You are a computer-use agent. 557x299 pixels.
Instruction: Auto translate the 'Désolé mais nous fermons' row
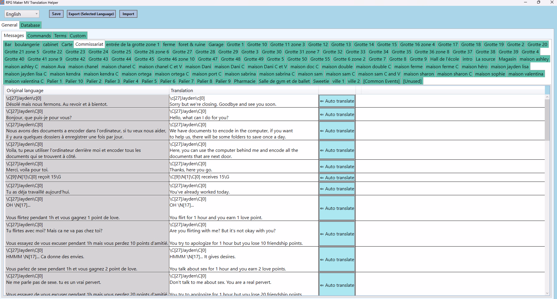tap(337, 101)
